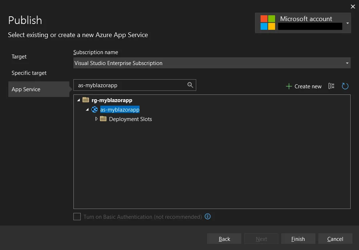Go to the Target step

click(19, 57)
